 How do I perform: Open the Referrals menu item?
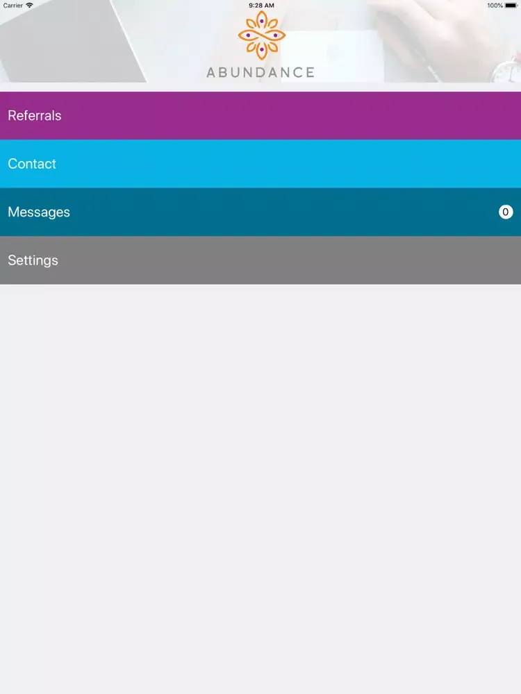pyautogui.click(x=35, y=116)
